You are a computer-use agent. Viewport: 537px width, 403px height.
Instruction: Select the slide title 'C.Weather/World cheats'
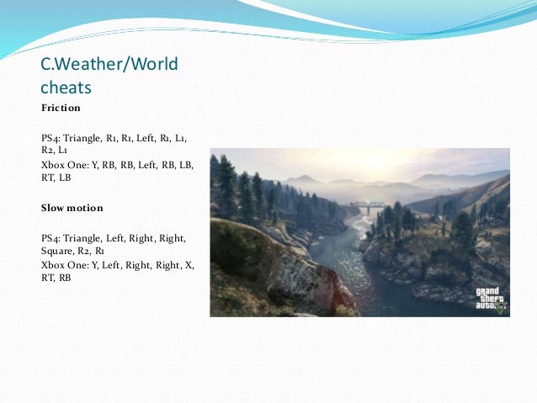[x=109, y=76]
